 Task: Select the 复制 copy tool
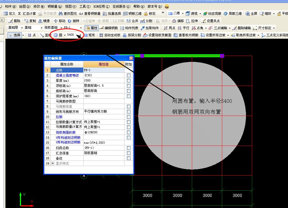[x=30, y=21]
